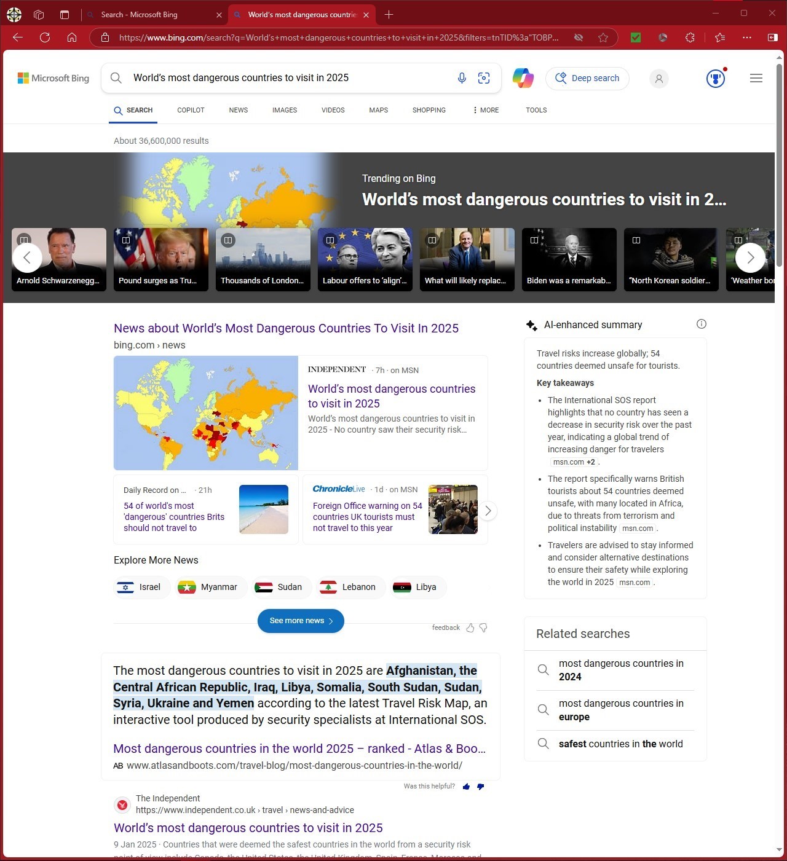
Task: Switch to the IMAGES tab
Action: (285, 110)
